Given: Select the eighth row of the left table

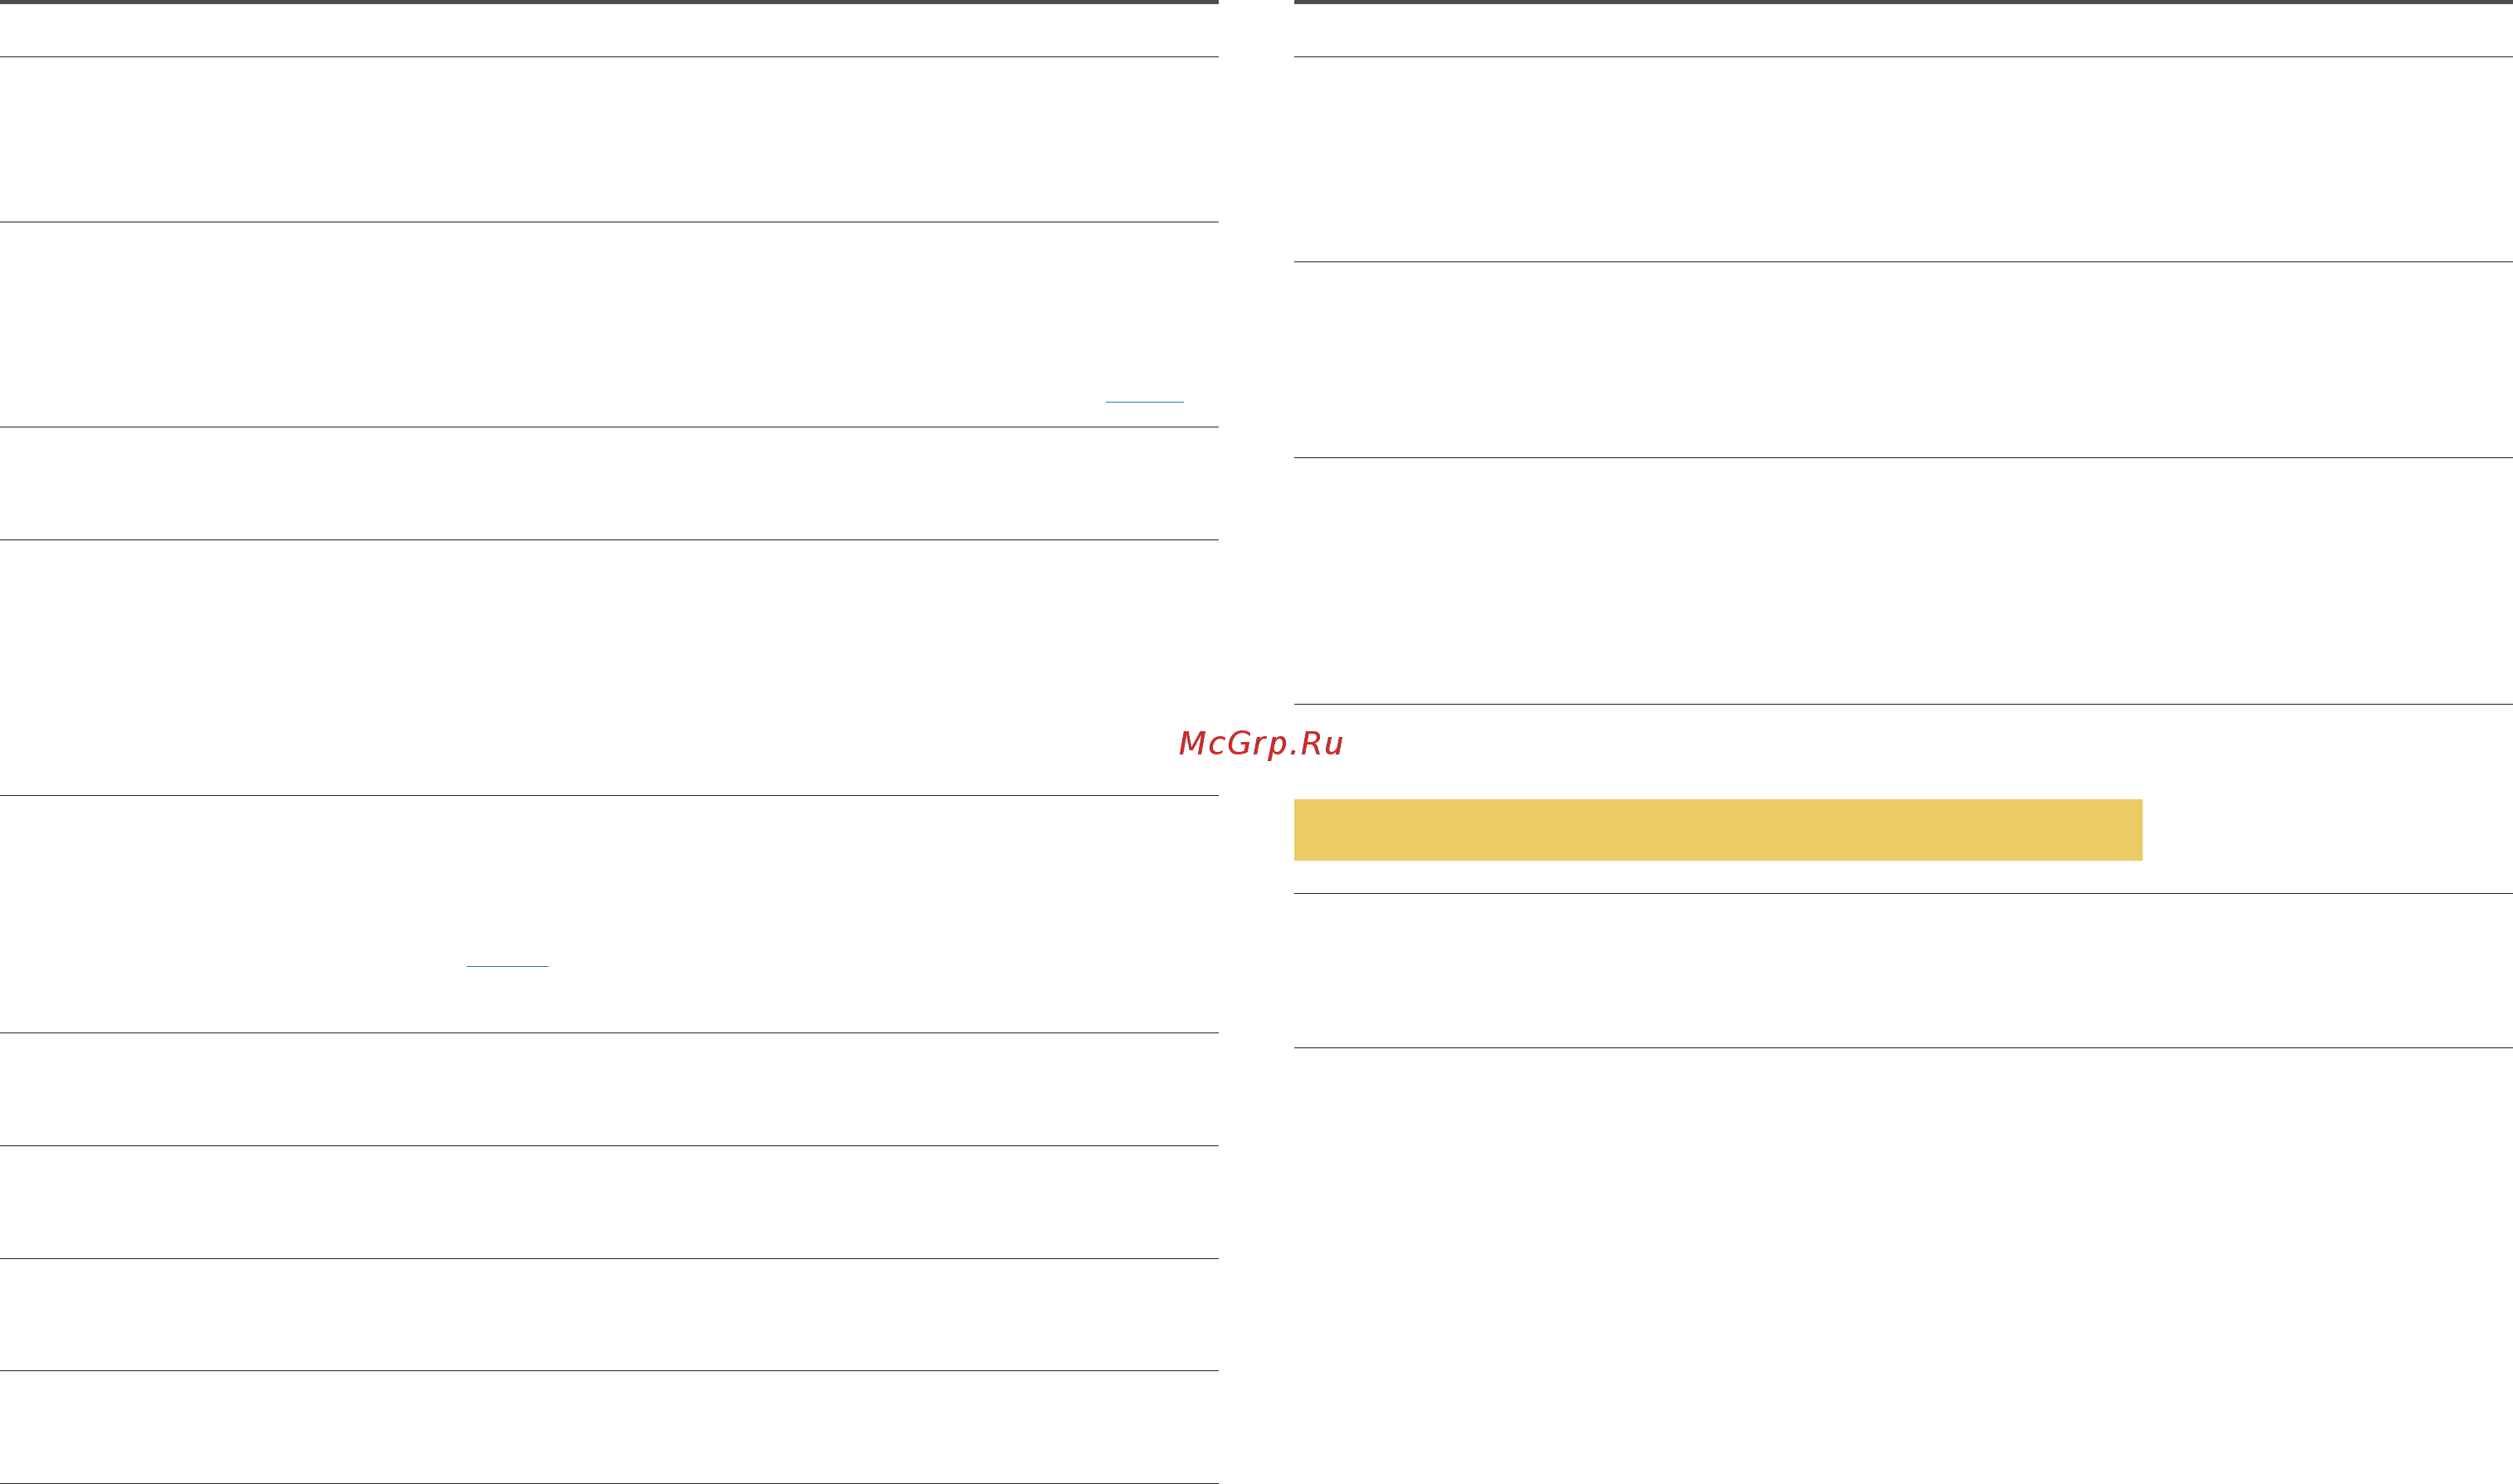Looking at the screenshot, I should click(x=609, y=1315).
